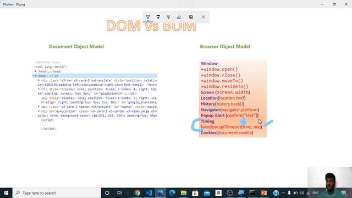Open File Explorer
This screenshot has width=352, height=198.
point(184,193)
